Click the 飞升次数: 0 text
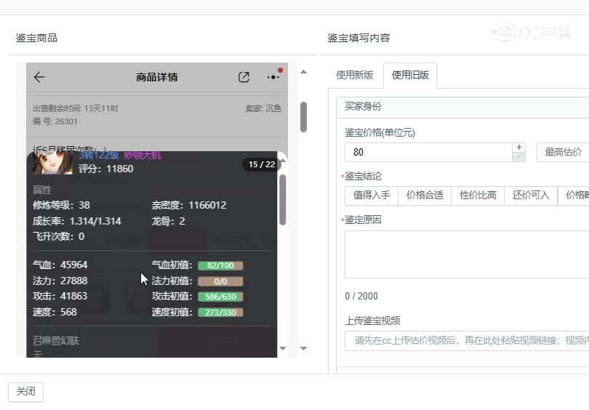Image resolution: width=589 pixels, height=410 pixels. pos(59,236)
